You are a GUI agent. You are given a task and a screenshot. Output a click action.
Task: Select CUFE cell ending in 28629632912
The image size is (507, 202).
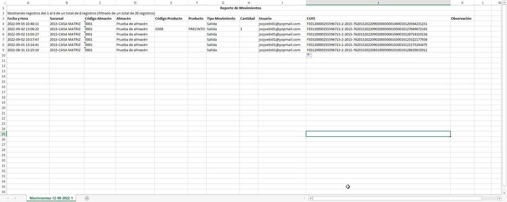point(378,50)
